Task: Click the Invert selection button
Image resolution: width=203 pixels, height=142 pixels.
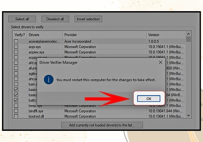Action: click(x=88, y=19)
